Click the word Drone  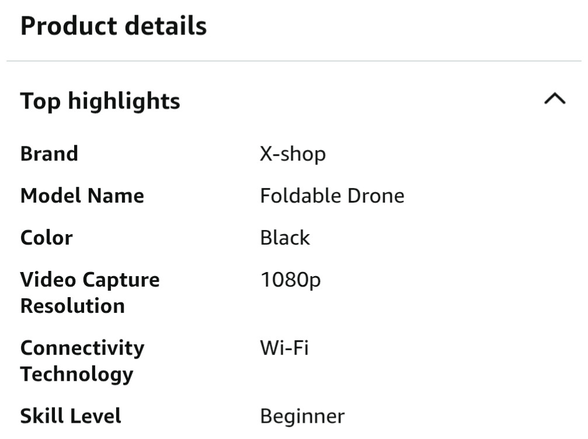(375, 196)
